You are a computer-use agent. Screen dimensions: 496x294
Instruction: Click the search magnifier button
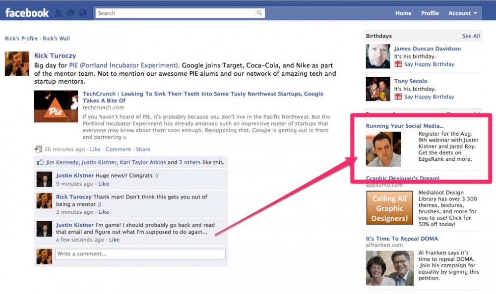(x=259, y=13)
